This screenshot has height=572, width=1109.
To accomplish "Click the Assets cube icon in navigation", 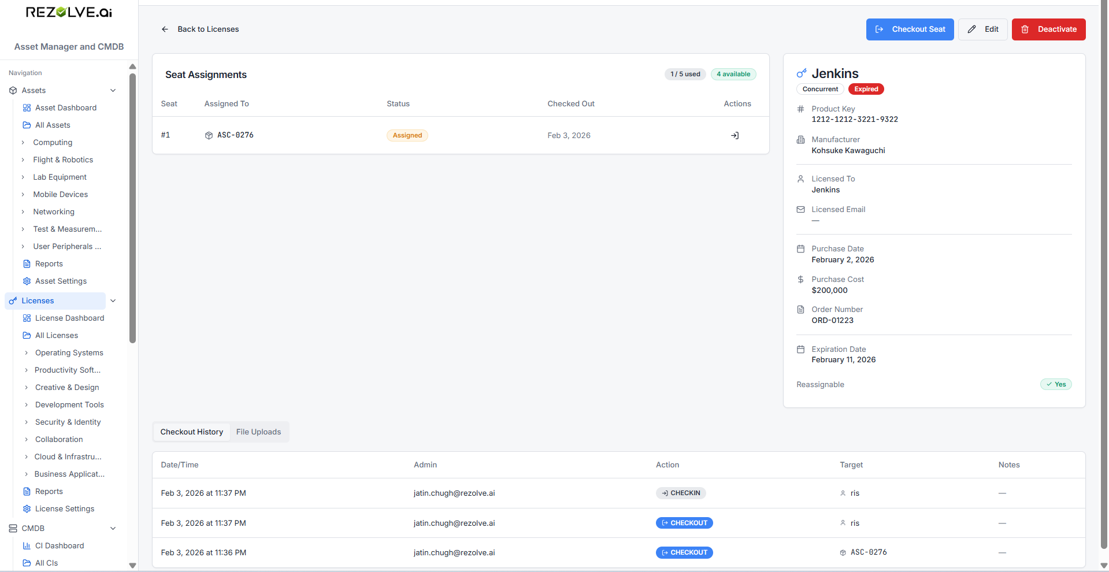I will click(x=13, y=91).
